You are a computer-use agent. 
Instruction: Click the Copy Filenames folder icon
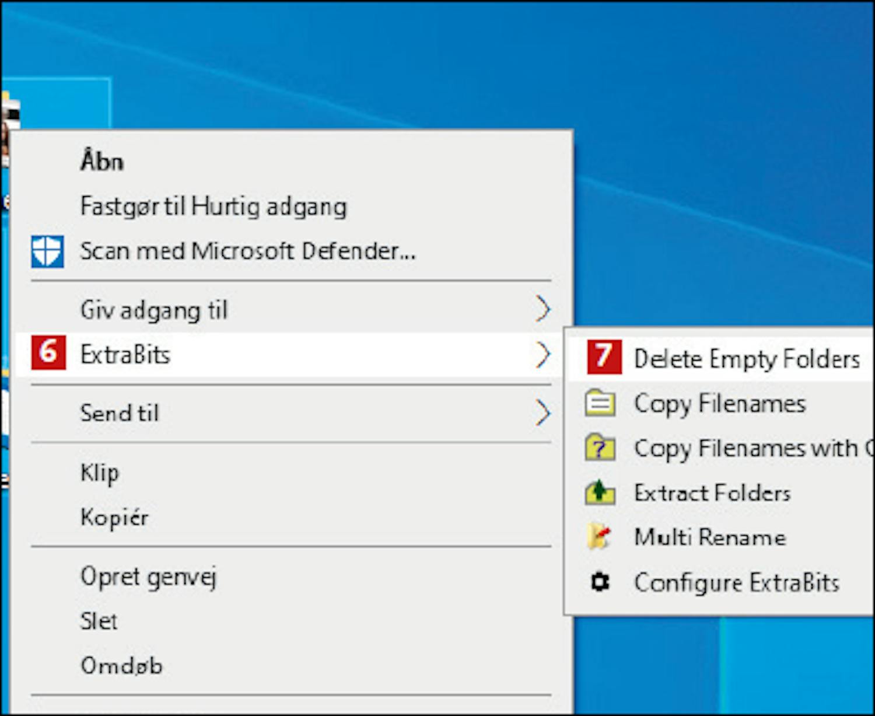click(600, 403)
